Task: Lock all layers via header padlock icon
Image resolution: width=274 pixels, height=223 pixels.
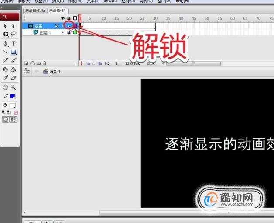Action: coord(69,18)
